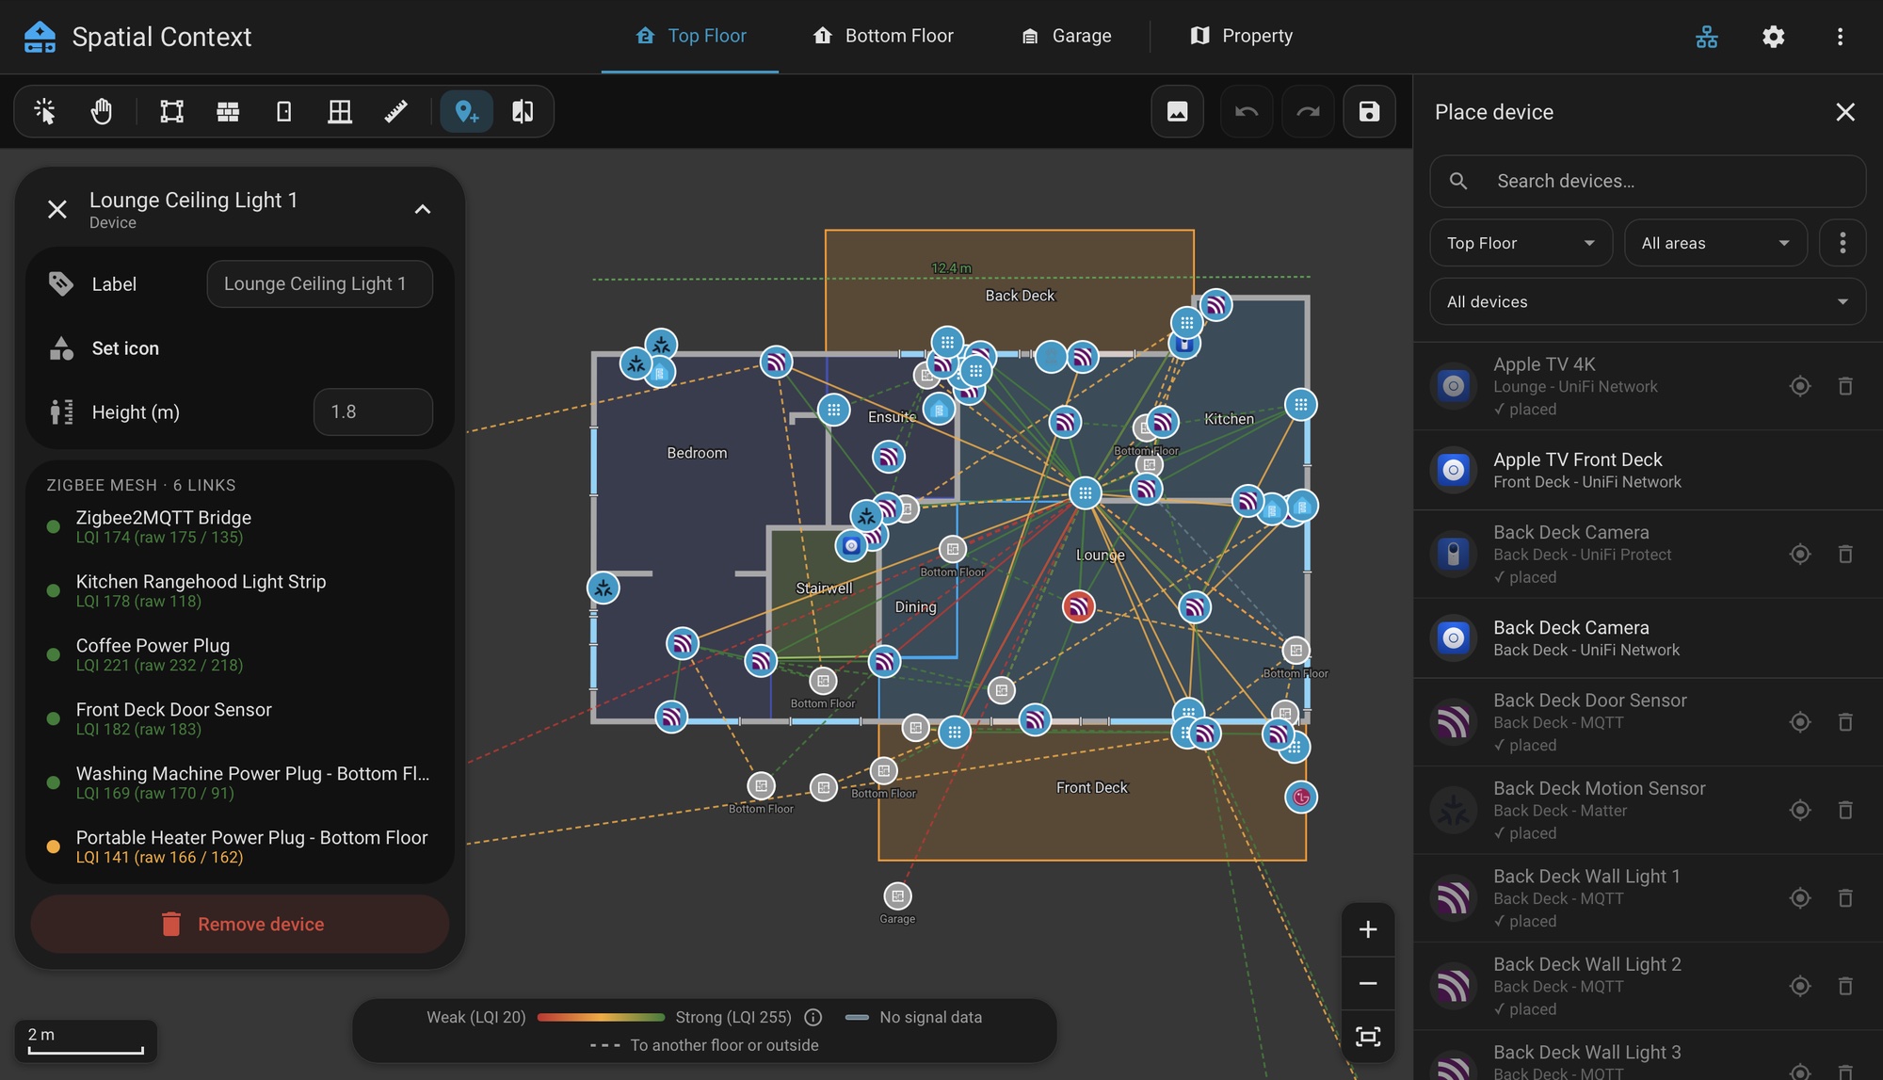The image size is (1883, 1080).
Task: Select the wall brick tool
Action: pyautogui.click(x=228, y=112)
